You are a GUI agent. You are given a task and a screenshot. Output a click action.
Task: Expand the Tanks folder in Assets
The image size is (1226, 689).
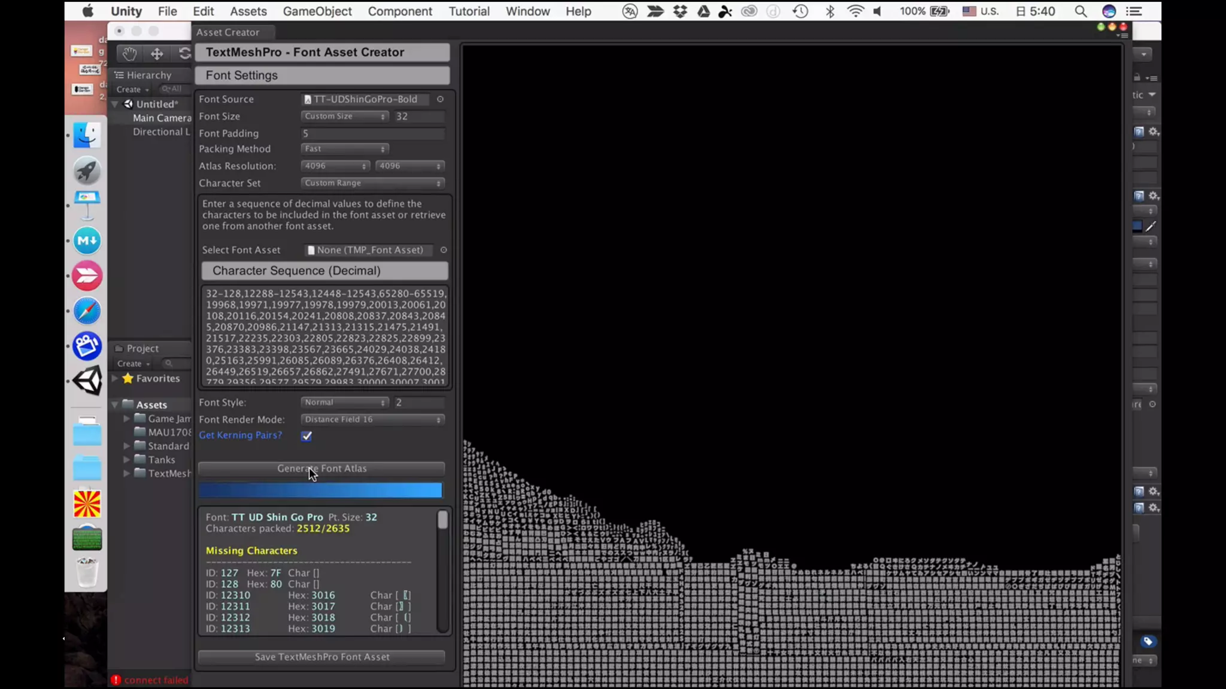(x=126, y=460)
